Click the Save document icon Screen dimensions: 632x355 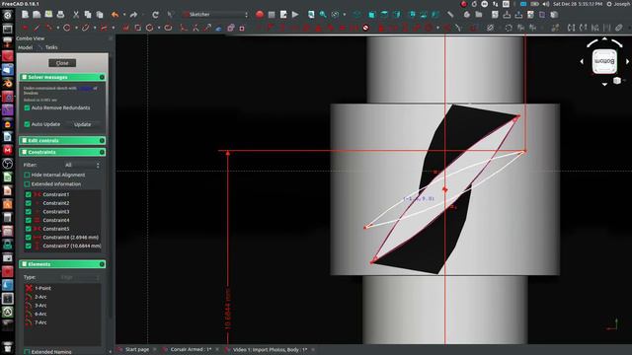coord(48,15)
